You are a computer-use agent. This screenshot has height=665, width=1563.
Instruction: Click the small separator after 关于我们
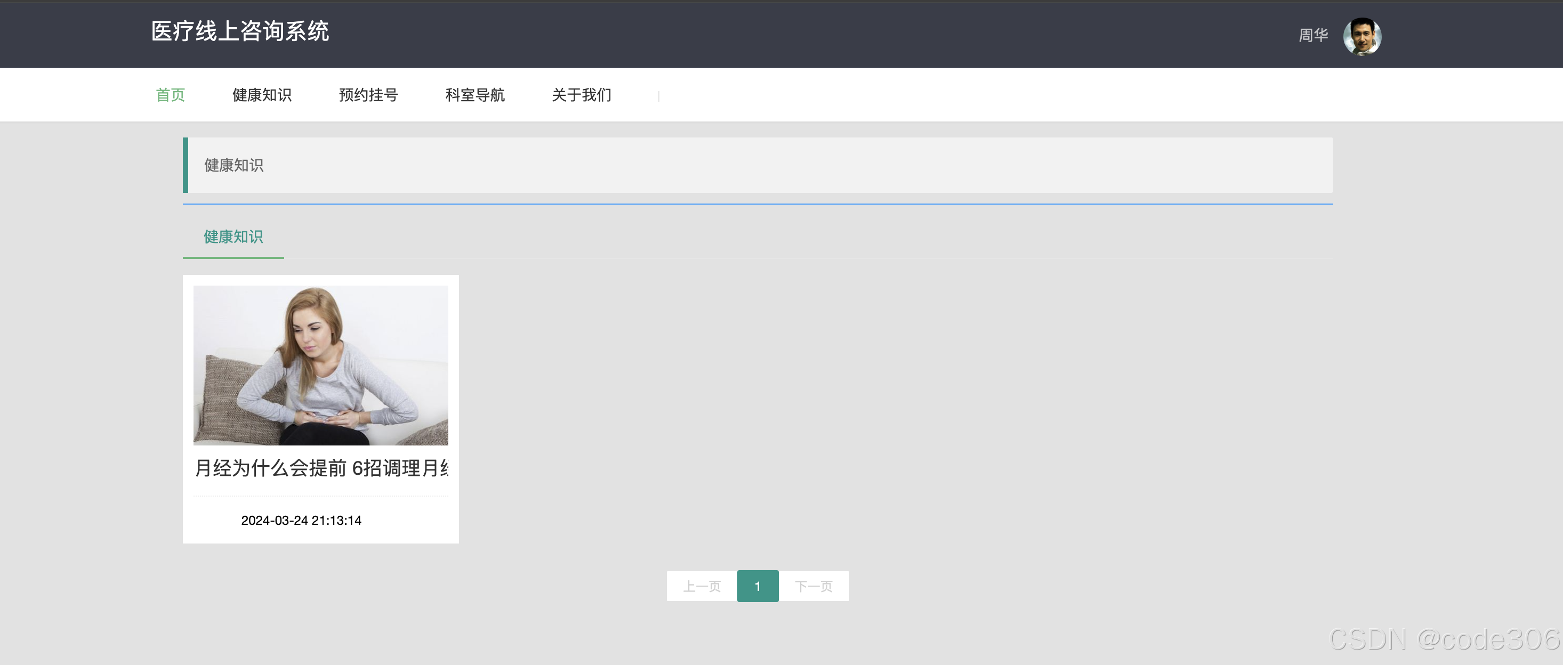coord(658,96)
